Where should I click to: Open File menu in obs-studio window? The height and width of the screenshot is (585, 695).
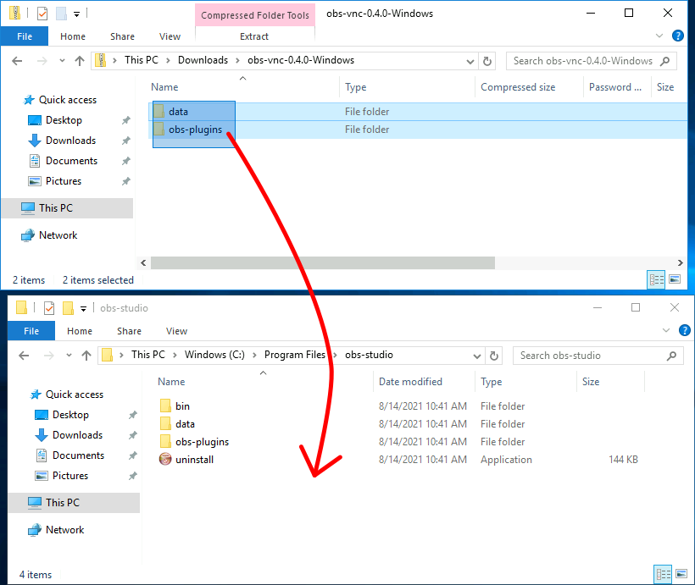coord(31,331)
